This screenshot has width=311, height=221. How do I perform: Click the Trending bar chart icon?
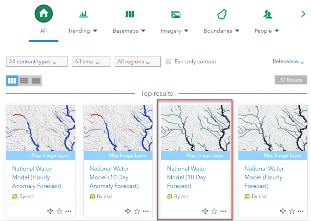[83, 14]
